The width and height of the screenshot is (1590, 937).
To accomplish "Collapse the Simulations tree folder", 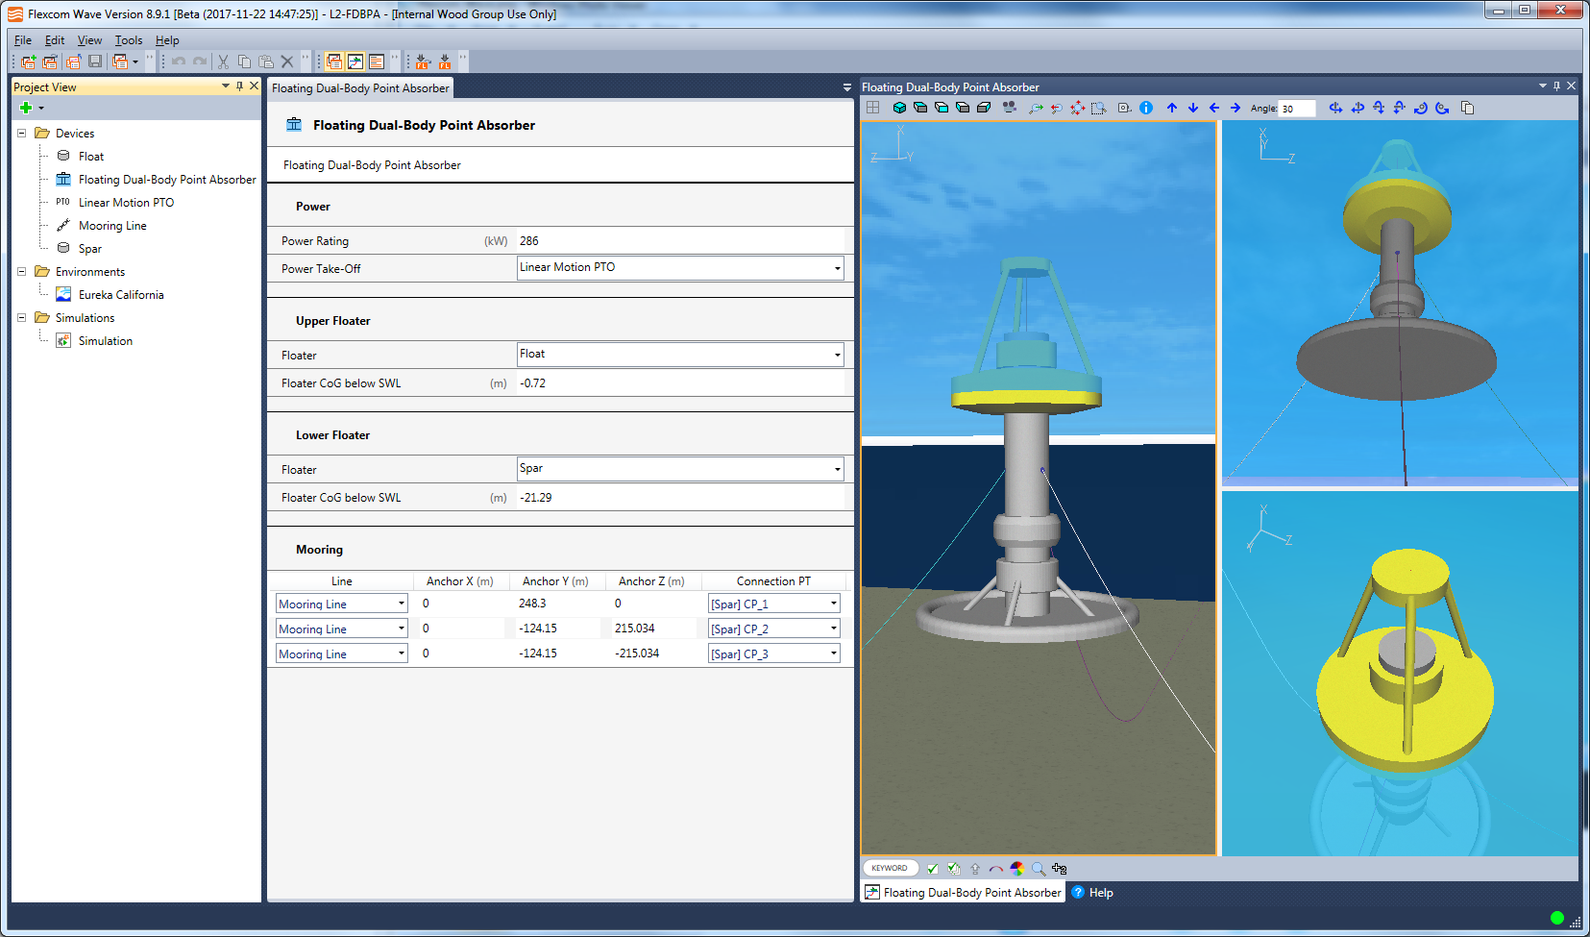I will coord(21,318).
